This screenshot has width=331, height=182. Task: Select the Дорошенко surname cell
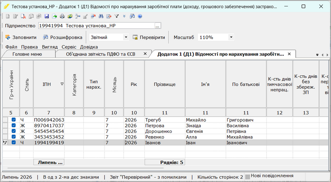tap(165, 131)
